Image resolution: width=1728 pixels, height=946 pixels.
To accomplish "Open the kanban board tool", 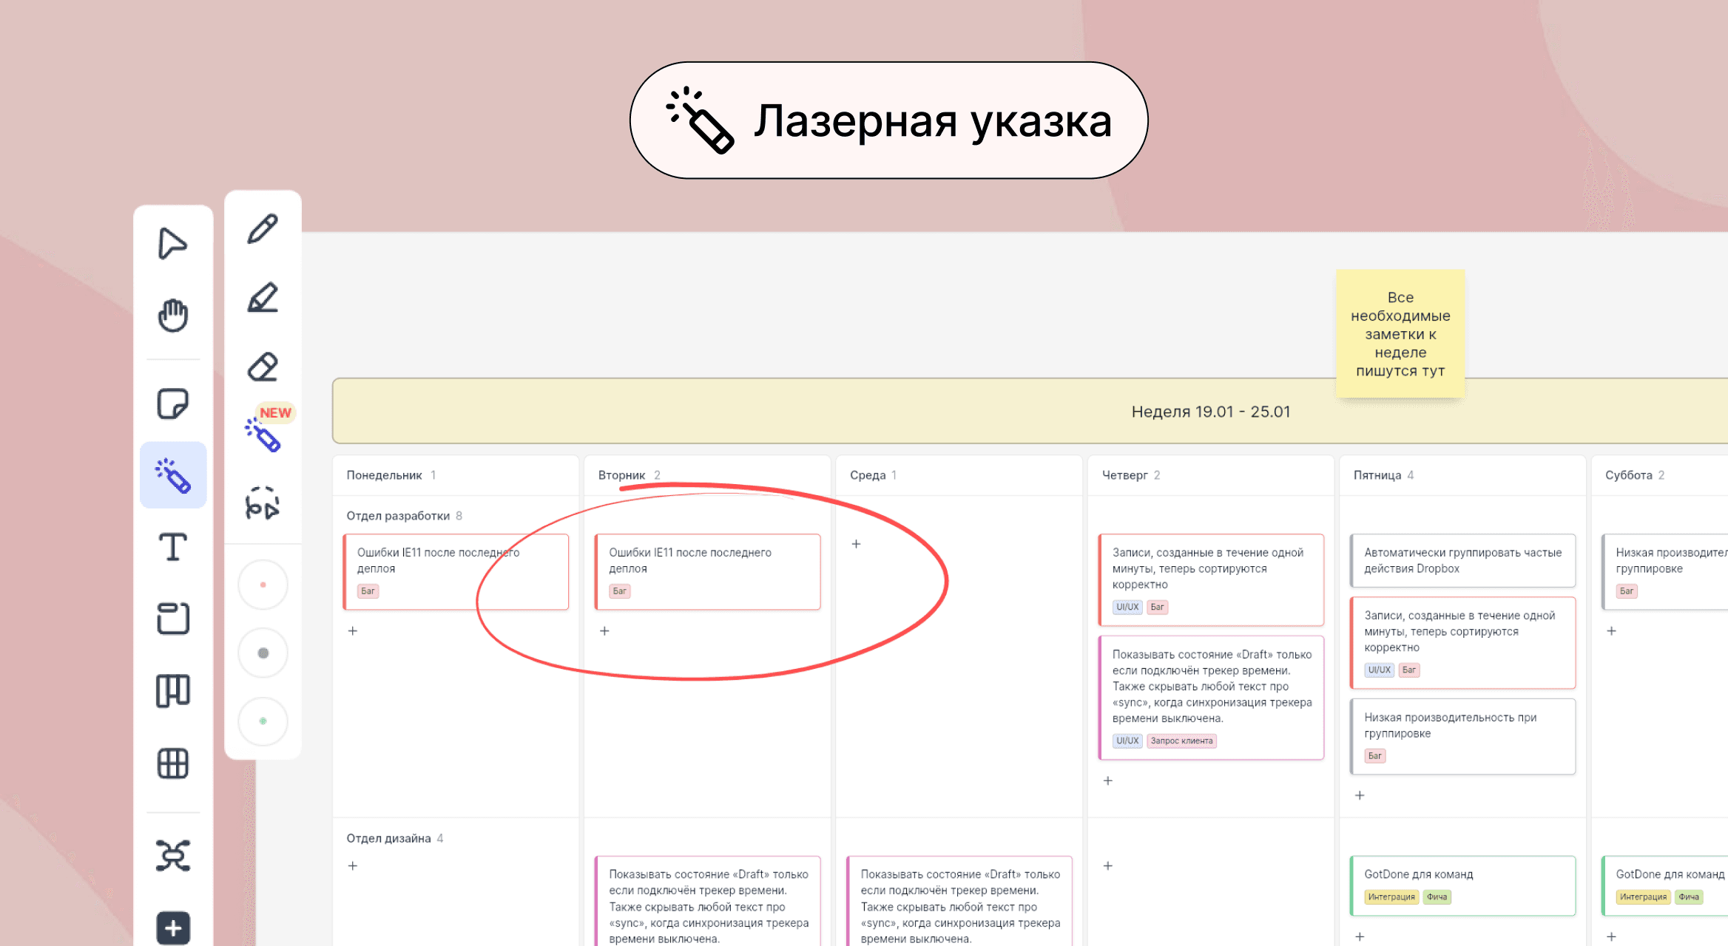I will click(x=172, y=691).
